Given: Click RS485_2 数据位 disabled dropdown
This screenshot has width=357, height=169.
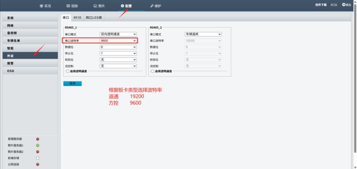Looking at the screenshot, I should (203, 47).
